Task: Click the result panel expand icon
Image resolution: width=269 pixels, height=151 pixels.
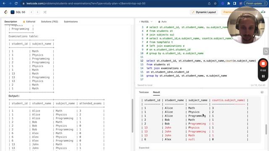Action: click(x=262, y=92)
